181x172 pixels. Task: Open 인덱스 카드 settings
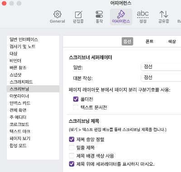tap(33, 103)
